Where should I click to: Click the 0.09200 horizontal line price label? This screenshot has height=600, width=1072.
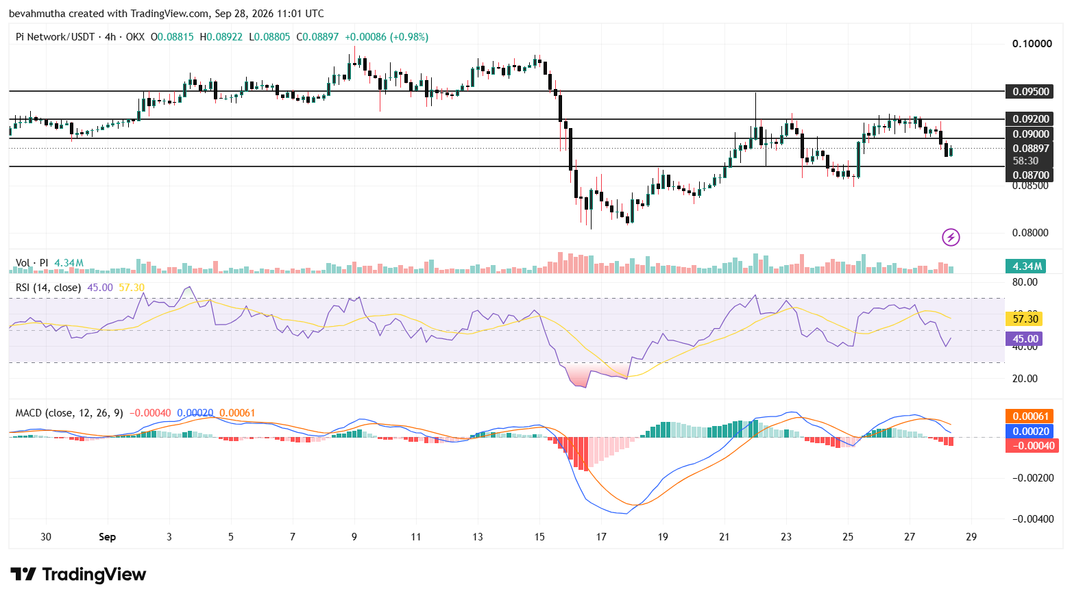[1031, 119]
